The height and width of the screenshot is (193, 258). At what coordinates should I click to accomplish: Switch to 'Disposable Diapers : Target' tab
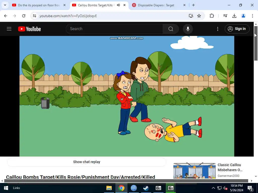pyautogui.click(x=156, y=5)
